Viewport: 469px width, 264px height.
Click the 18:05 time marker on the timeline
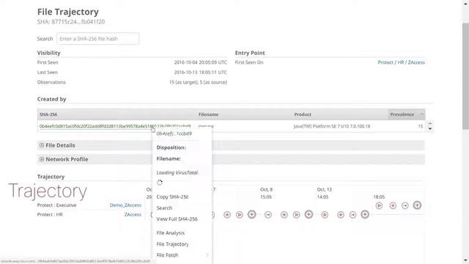pyautogui.click(x=379, y=197)
